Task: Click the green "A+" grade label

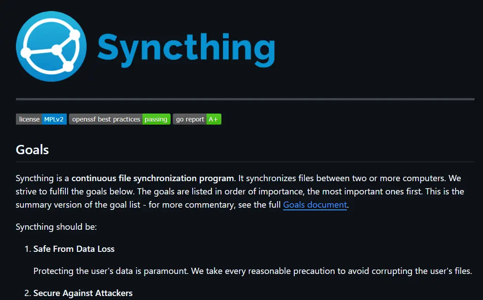Action: pos(213,119)
